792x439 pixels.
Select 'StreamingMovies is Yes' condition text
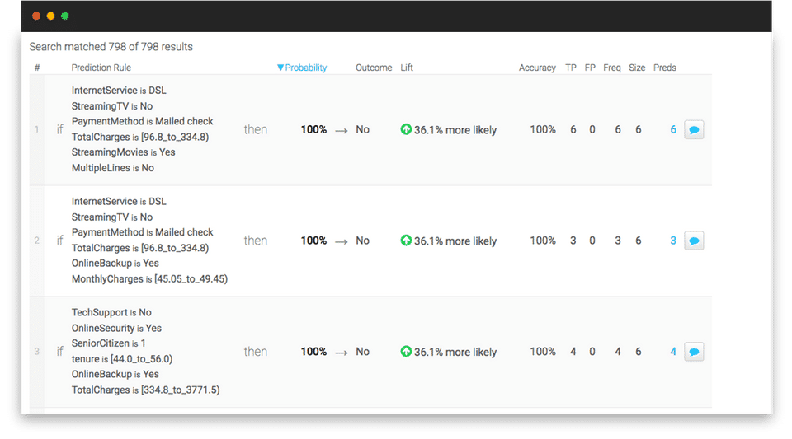pyautogui.click(x=123, y=152)
